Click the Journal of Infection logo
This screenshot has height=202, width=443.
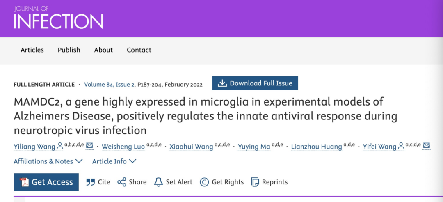click(59, 18)
